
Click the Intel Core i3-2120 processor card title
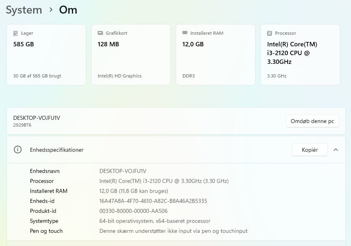coord(292,53)
